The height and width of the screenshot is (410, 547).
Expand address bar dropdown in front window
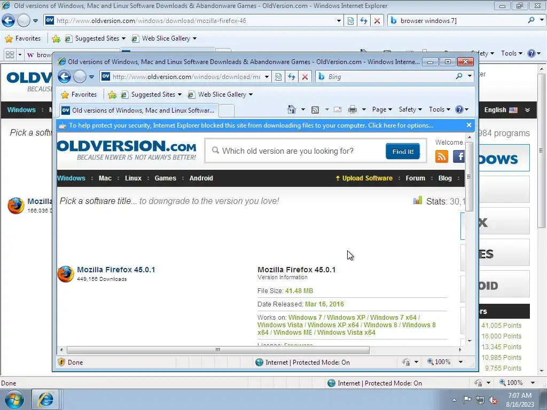pyautogui.click(x=267, y=77)
